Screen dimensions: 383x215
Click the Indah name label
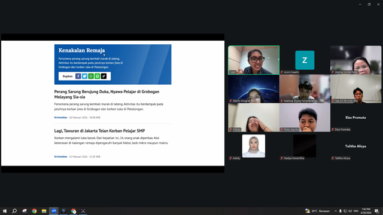[233, 72]
